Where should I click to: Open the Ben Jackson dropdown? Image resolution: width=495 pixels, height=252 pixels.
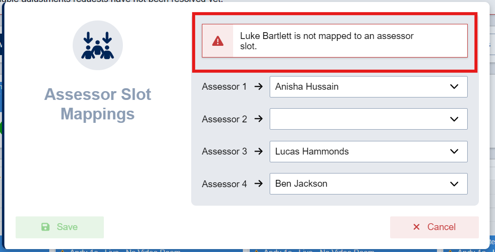368,184
